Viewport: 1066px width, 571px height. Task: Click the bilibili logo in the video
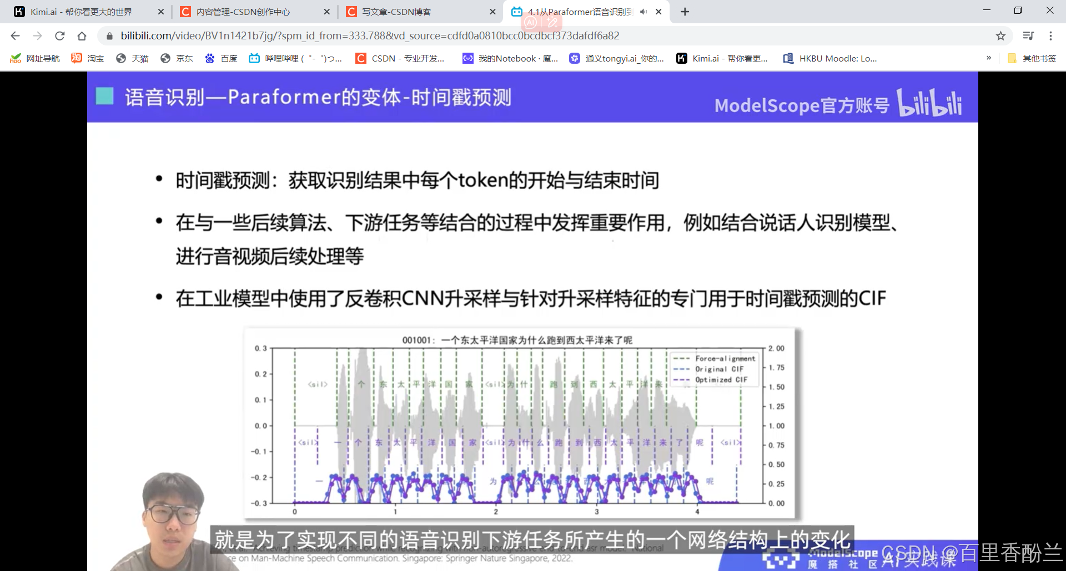(x=930, y=103)
